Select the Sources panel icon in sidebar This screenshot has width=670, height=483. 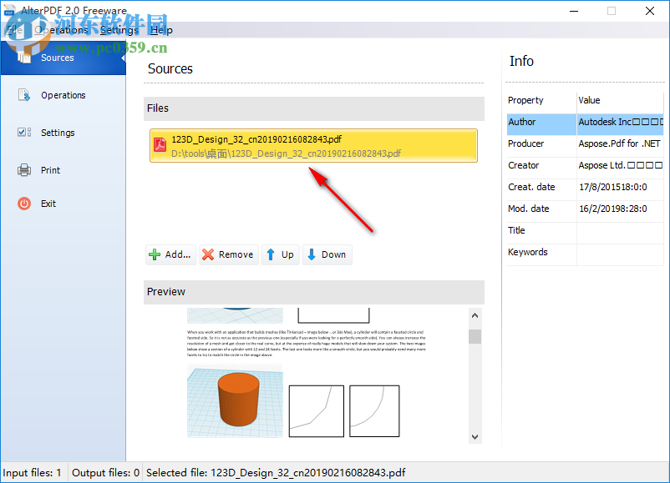tap(26, 57)
